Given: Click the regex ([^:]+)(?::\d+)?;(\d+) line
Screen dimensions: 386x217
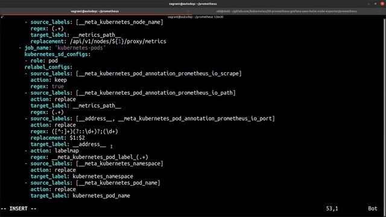Looking at the screenshot, I should (x=74, y=131).
